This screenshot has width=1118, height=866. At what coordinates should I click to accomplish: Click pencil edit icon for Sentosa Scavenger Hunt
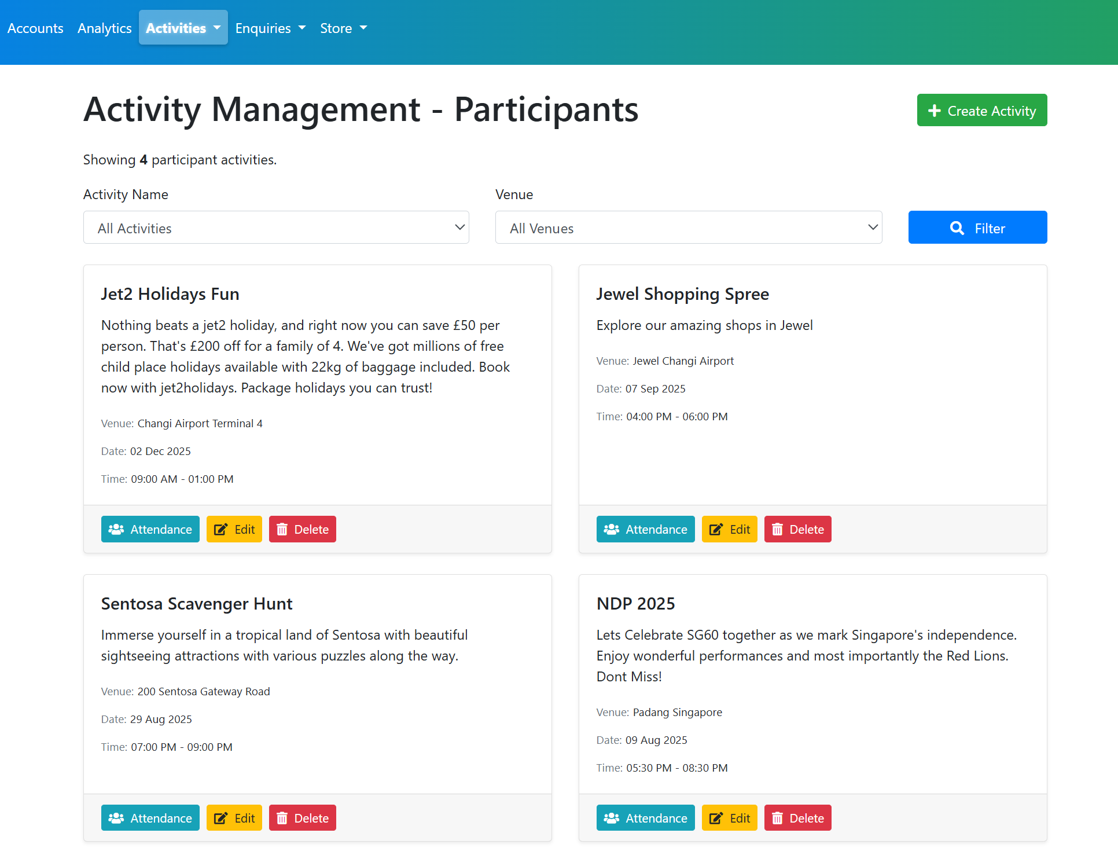tap(220, 818)
